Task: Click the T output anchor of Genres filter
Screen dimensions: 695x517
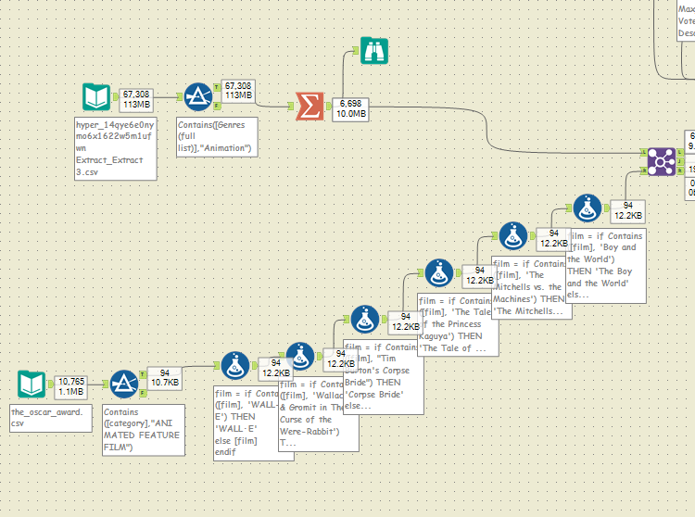Action: coord(217,88)
